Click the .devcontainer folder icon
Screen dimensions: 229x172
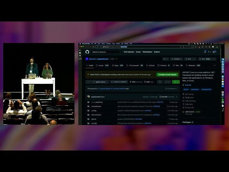[x=88, y=115]
